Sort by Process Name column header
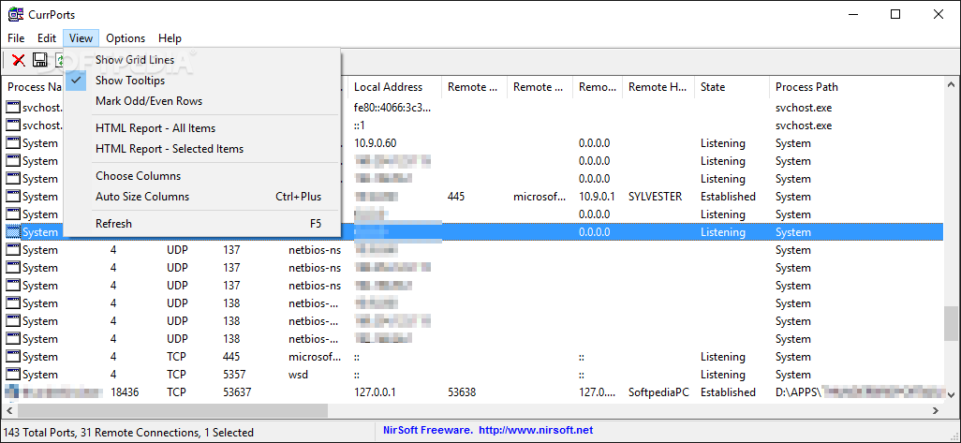Screen dimensions: 961x443 34,87
